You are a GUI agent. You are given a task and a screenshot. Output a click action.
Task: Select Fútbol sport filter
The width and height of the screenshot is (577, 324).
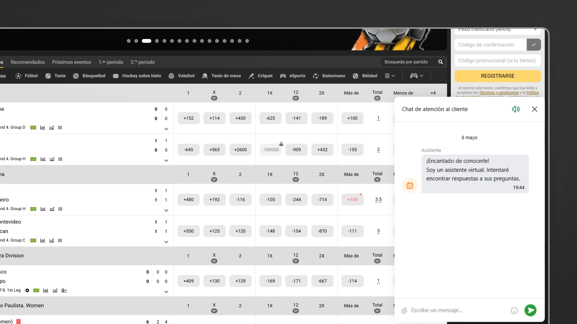pyautogui.click(x=26, y=76)
